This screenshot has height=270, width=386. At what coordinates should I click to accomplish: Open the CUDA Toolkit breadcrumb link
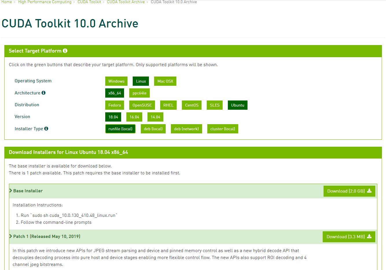pyautogui.click(x=89, y=2)
